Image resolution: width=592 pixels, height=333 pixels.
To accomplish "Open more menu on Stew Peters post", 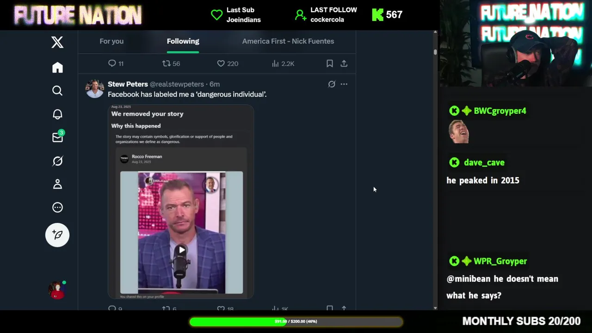I will [x=344, y=84].
